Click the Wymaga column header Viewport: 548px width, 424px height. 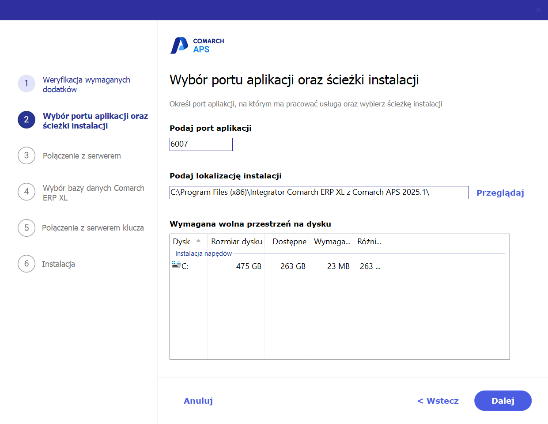click(330, 242)
